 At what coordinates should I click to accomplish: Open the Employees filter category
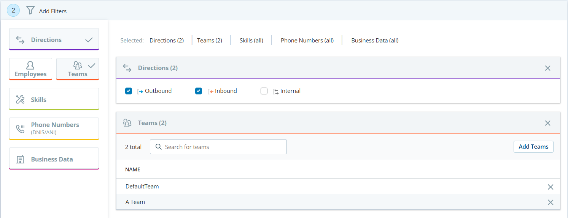(x=30, y=69)
